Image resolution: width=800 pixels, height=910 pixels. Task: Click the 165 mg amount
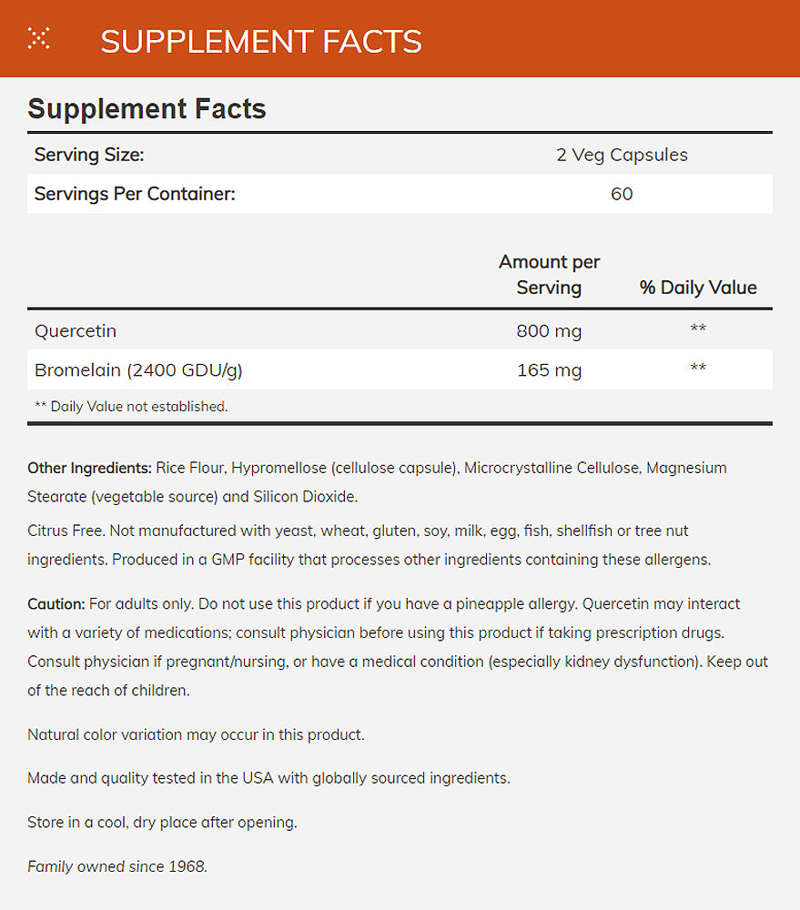click(549, 370)
